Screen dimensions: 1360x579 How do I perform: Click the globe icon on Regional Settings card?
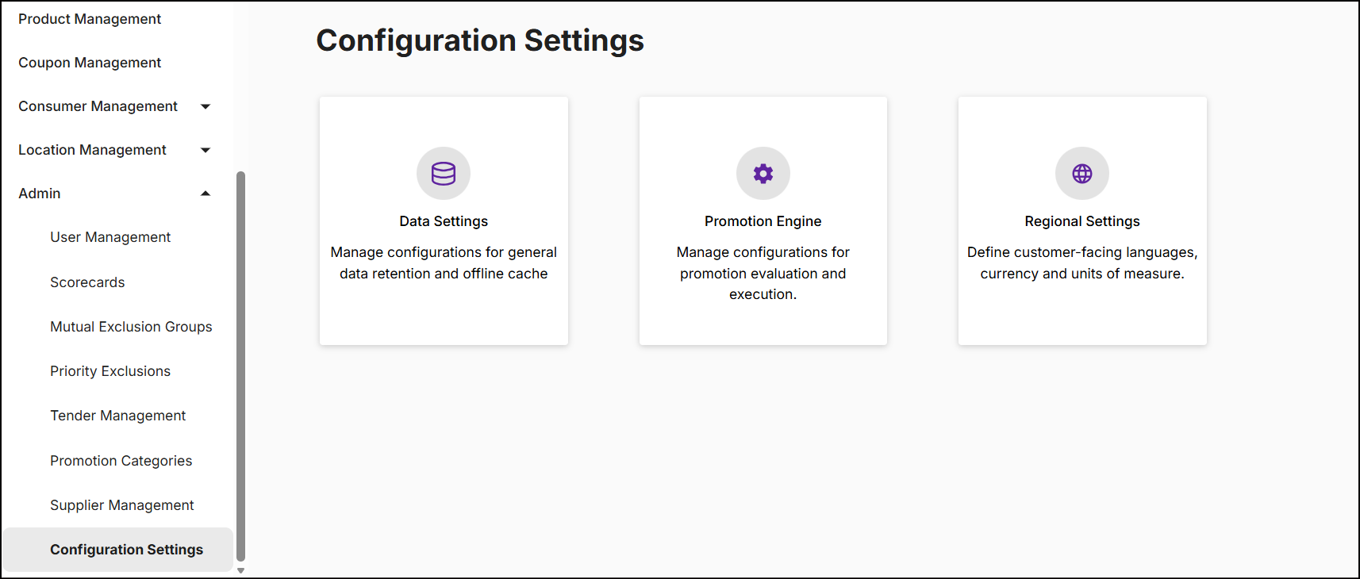[1081, 173]
